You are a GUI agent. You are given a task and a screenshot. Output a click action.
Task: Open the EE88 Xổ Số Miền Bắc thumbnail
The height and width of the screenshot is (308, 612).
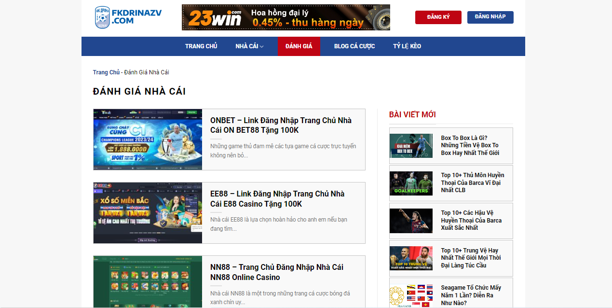coord(148,213)
